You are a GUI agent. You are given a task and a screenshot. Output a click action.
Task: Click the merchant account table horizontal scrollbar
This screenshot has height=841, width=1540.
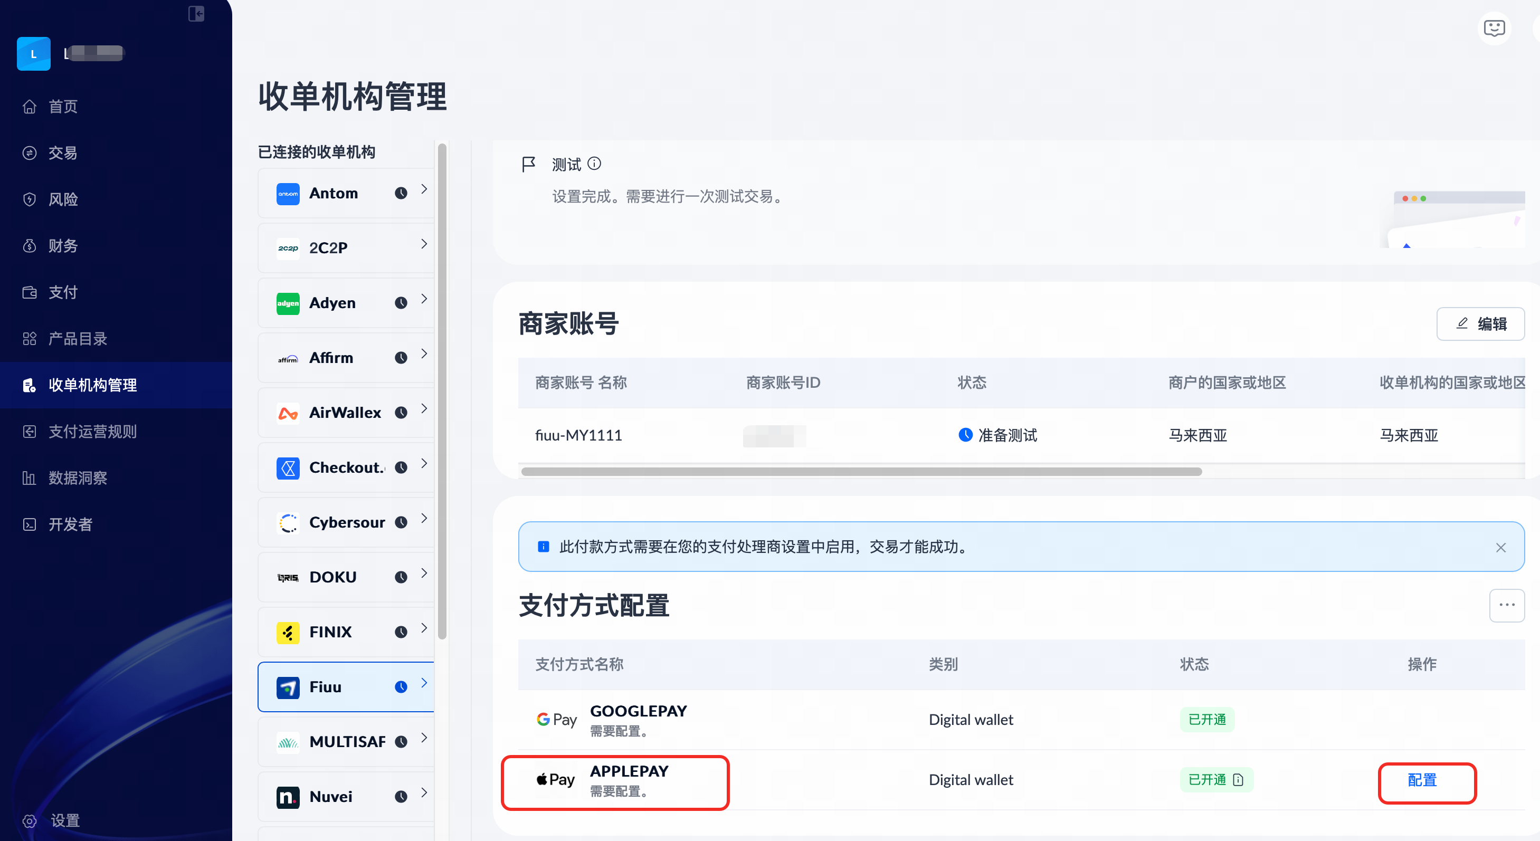[861, 472]
